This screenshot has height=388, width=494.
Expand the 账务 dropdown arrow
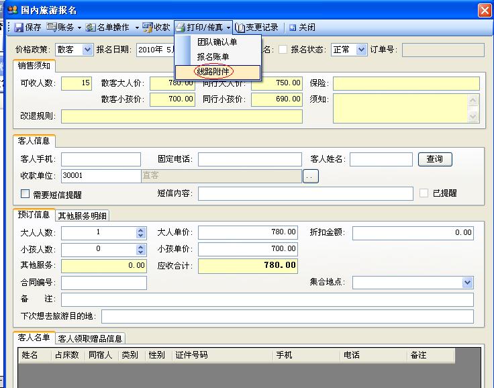pos(79,28)
